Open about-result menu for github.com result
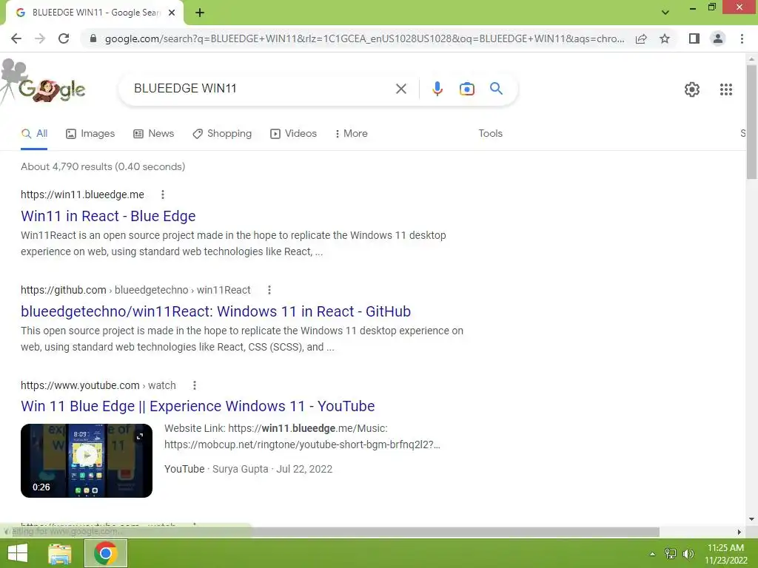The width and height of the screenshot is (758, 568). point(269,290)
